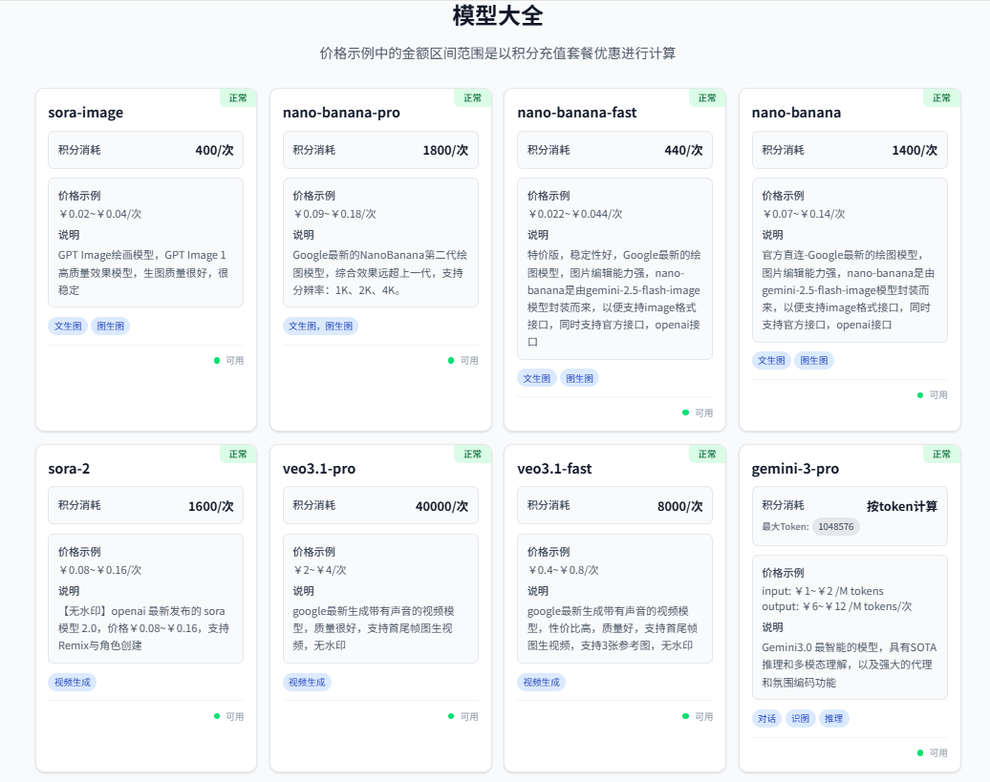Click the green available dot on gemini-3-pro card

coord(920,752)
